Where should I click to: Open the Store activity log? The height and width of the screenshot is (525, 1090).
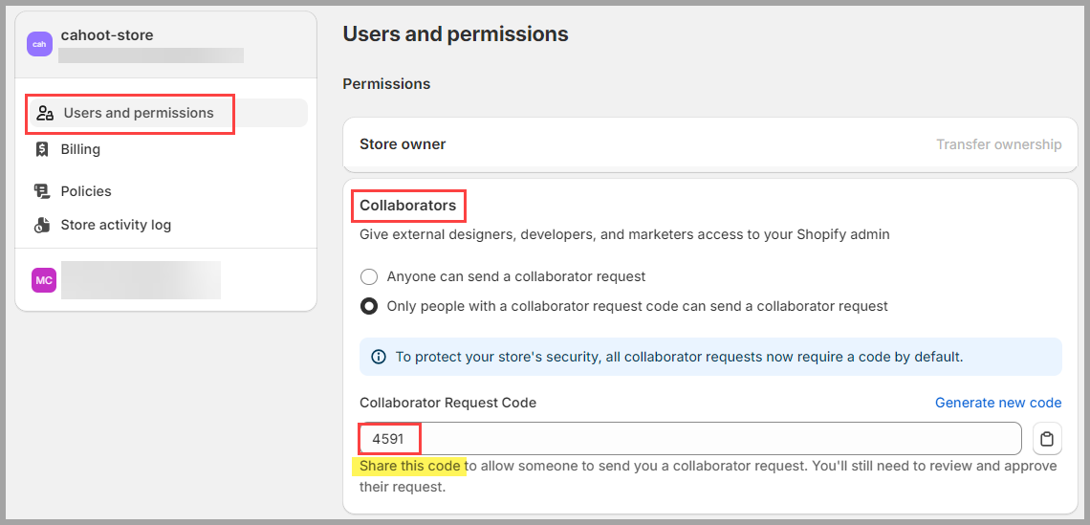(116, 225)
